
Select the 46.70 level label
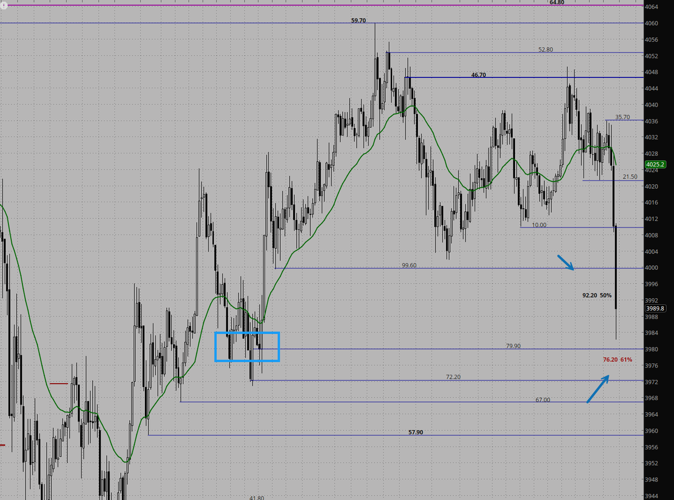coord(479,75)
